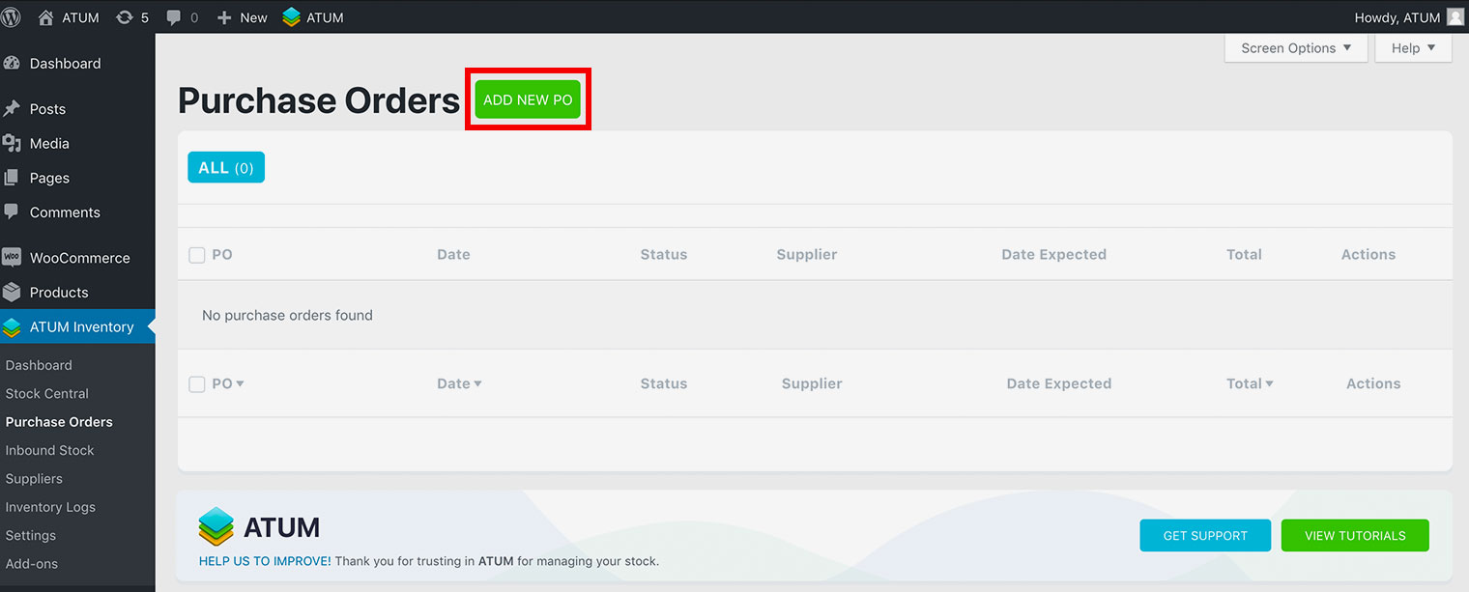Click the WordPress logo icon
The width and height of the screenshot is (1469, 592).
point(12,17)
